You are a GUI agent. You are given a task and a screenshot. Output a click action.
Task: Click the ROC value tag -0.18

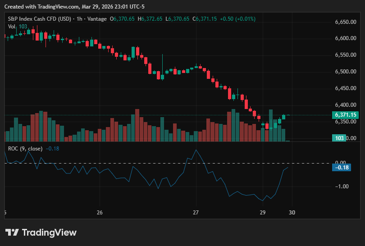click(342, 167)
